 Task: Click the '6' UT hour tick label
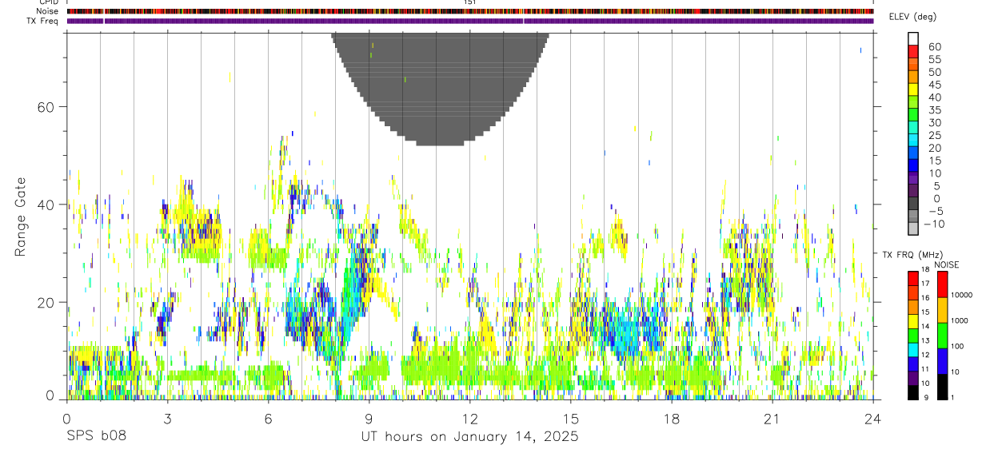[268, 419]
